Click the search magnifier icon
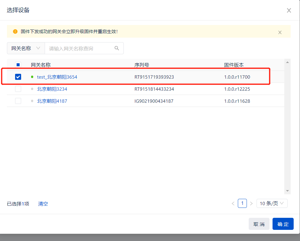300x241 pixels. point(117,48)
